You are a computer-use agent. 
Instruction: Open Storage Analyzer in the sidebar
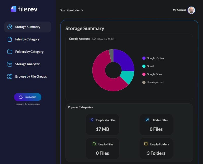point(28,64)
